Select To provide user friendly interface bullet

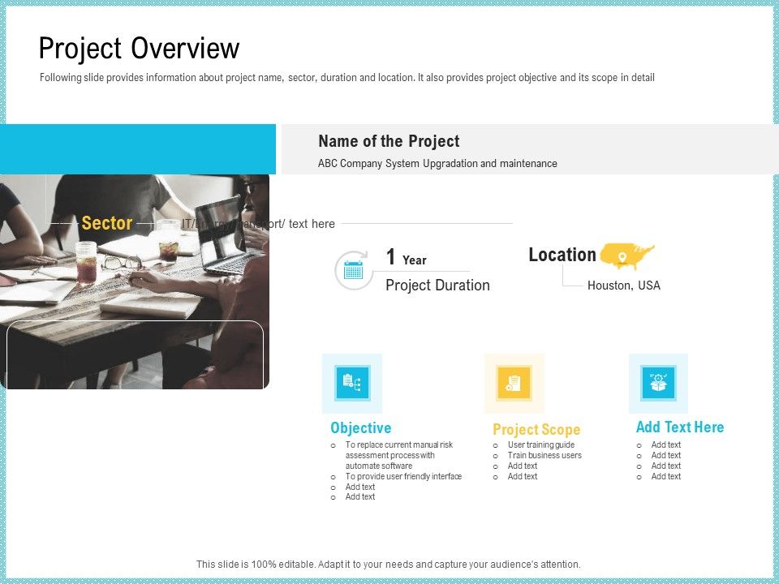[x=397, y=476]
